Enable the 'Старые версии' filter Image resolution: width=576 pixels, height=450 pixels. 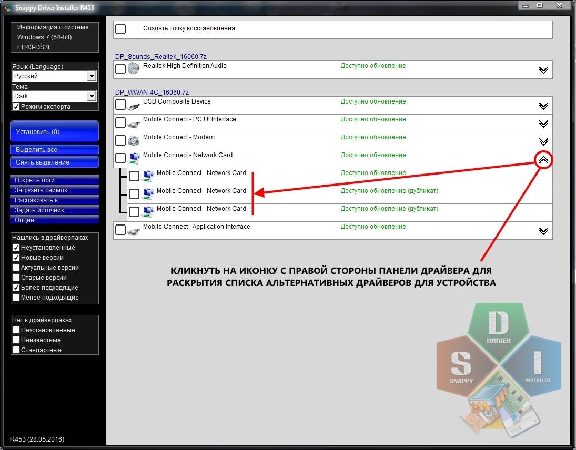click(x=16, y=277)
